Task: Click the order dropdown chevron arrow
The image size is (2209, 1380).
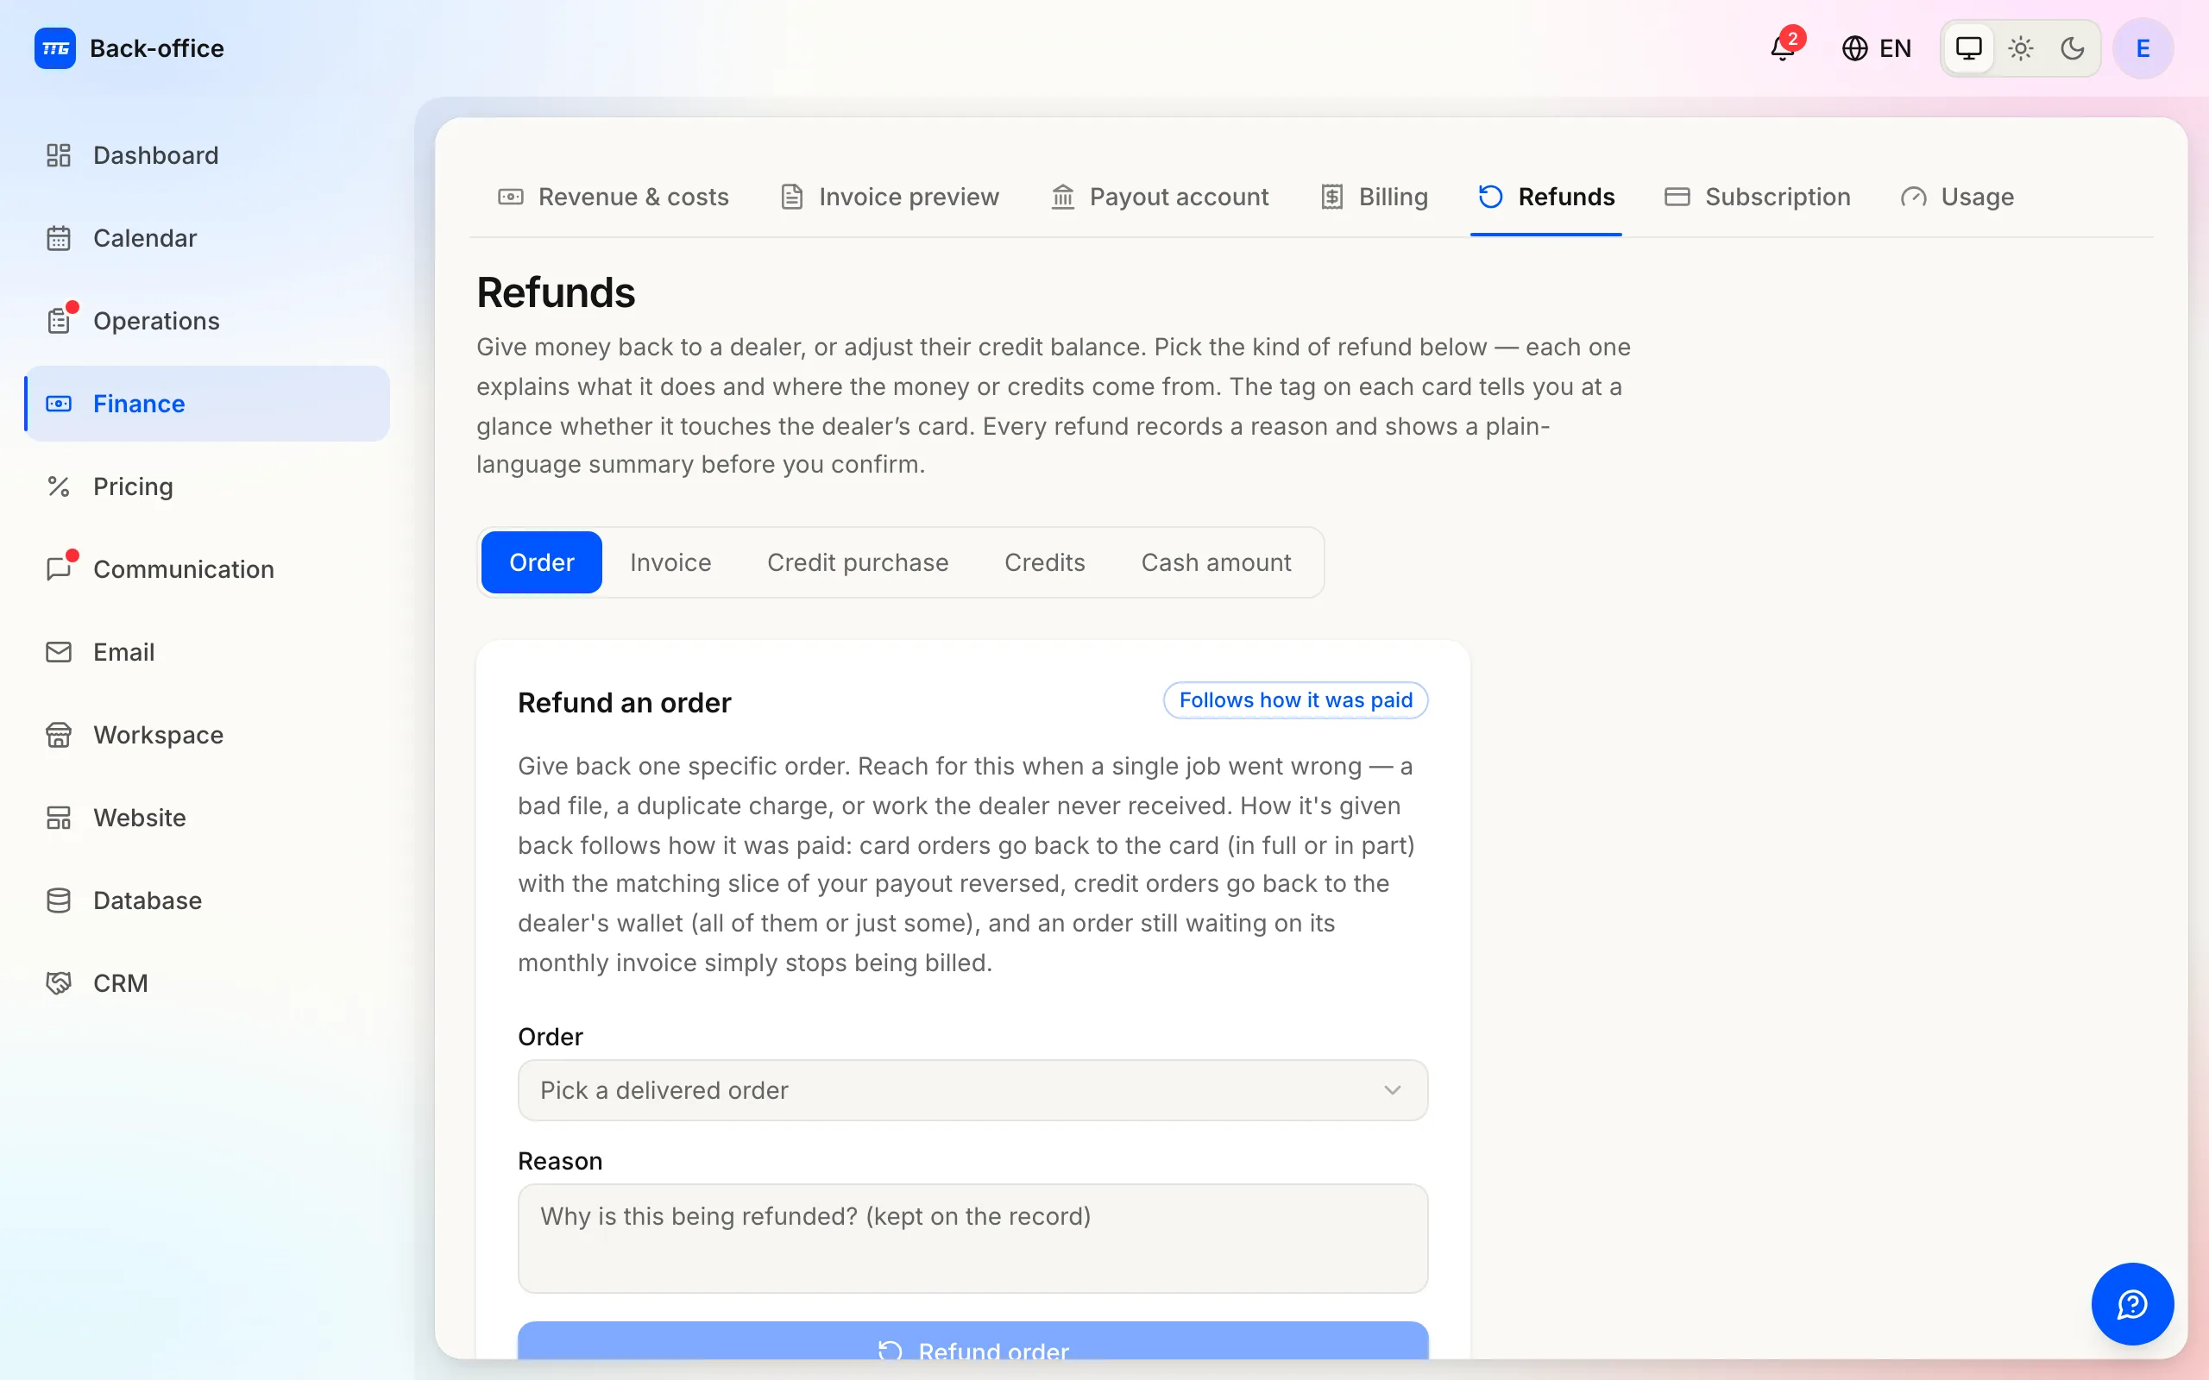Action: [x=1392, y=1089]
